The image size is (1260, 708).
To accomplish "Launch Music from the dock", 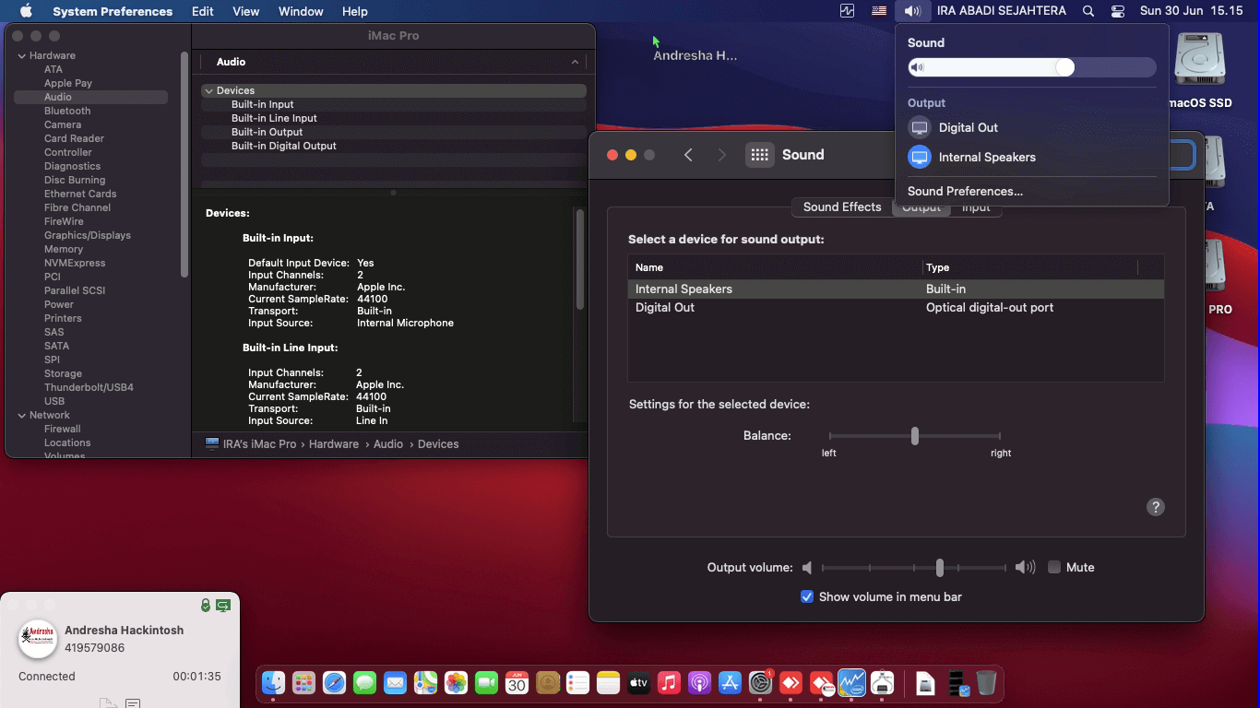I will 669,682.
